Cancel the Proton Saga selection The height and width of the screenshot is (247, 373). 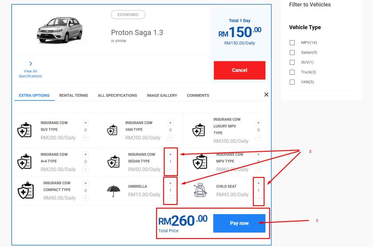[239, 70]
